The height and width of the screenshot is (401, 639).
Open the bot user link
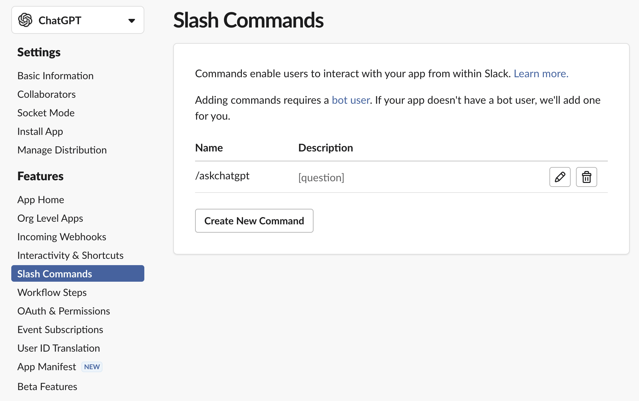[x=351, y=100]
